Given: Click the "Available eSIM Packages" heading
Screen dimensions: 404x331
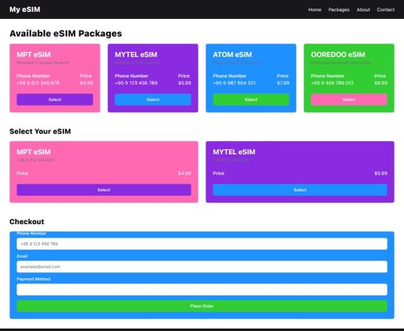Looking at the screenshot, I should pyautogui.click(x=66, y=33).
